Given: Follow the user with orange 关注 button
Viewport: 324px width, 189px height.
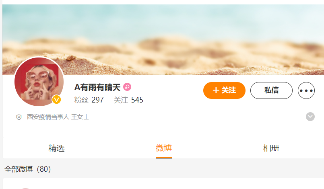Looking at the screenshot, I should [224, 90].
